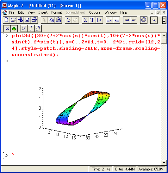
Task: Click the syntax autocorrect checkmark button
Action: [x=24, y=29]
